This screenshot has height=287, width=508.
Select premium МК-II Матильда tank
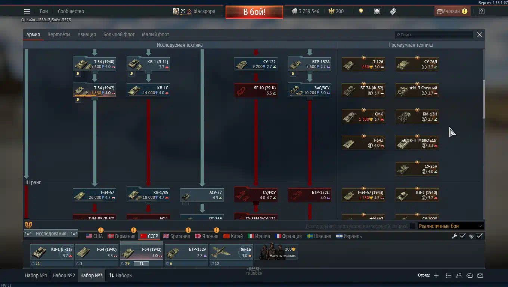pos(417,142)
